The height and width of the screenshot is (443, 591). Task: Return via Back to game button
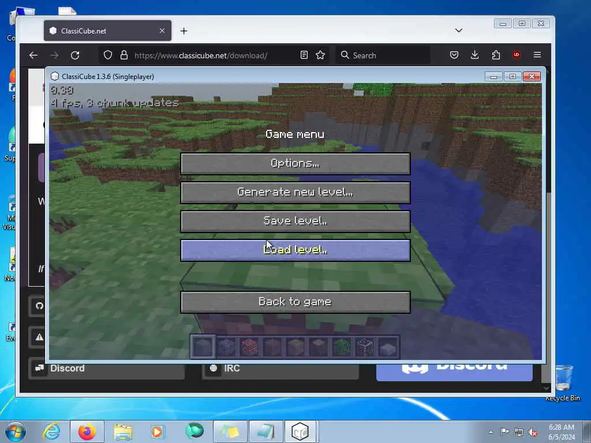point(295,302)
